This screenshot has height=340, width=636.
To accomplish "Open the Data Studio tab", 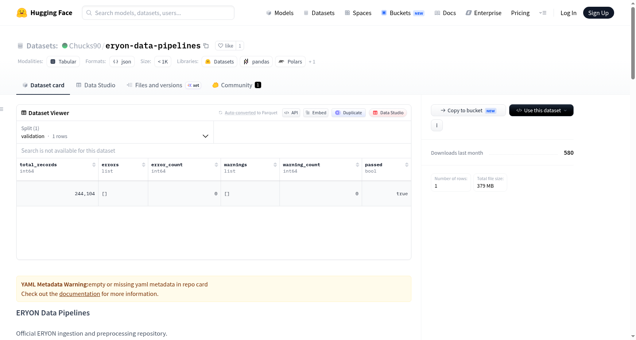I will [x=96, y=85].
